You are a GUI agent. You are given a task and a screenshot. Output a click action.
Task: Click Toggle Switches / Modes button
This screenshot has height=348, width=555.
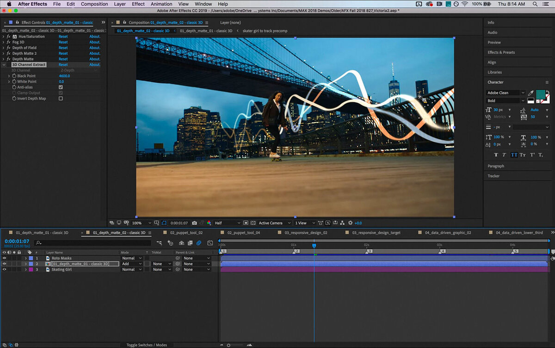(x=147, y=345)
